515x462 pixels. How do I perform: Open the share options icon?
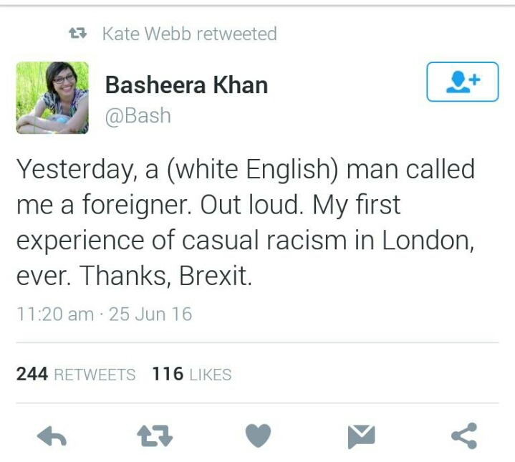click(464, 435)
